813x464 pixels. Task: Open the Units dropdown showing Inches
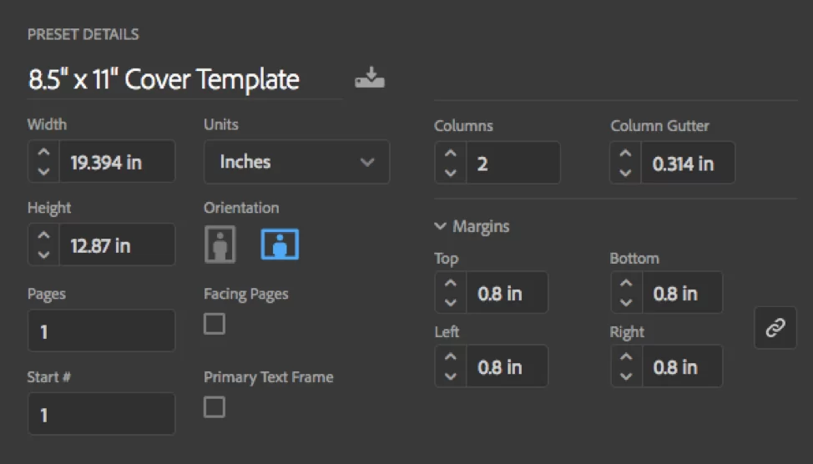click(x=296, y=162)
